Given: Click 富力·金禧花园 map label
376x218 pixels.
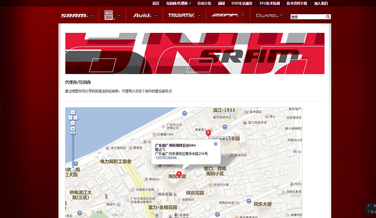Looking at the screenshot, I should pos(163,208).
